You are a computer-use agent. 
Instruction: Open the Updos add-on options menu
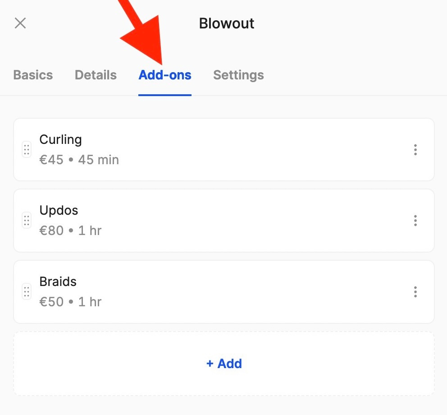click(415, 221)
